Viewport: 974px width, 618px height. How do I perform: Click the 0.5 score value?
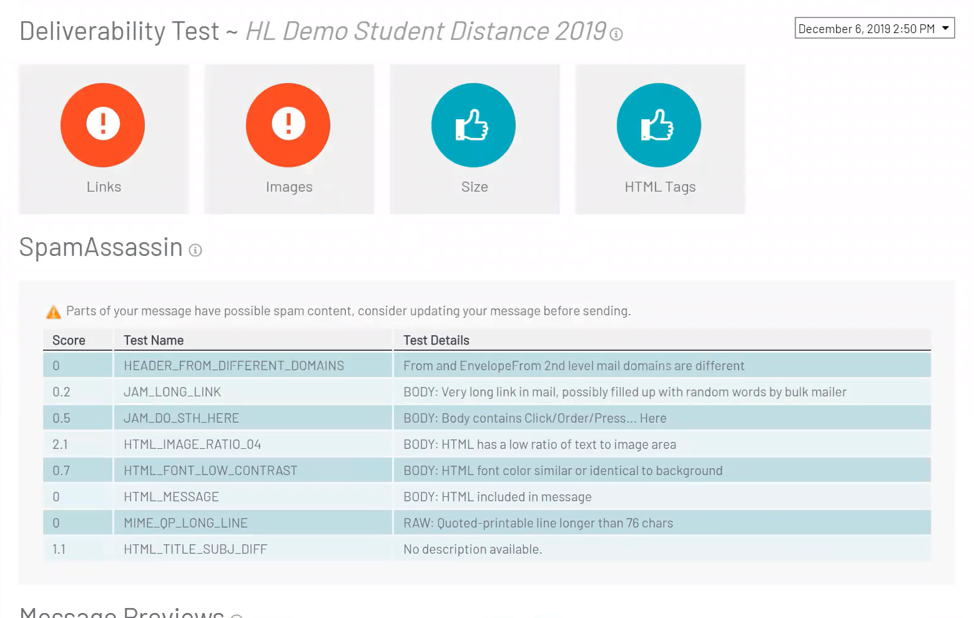coord(61,418)
